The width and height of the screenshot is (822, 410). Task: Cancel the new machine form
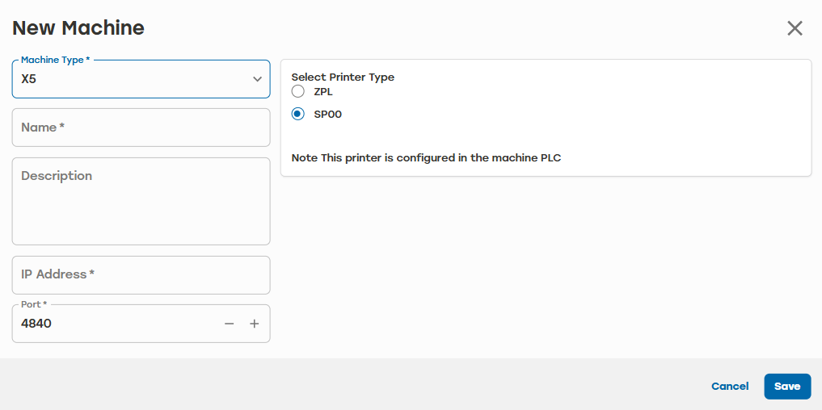tap(730, 387)
